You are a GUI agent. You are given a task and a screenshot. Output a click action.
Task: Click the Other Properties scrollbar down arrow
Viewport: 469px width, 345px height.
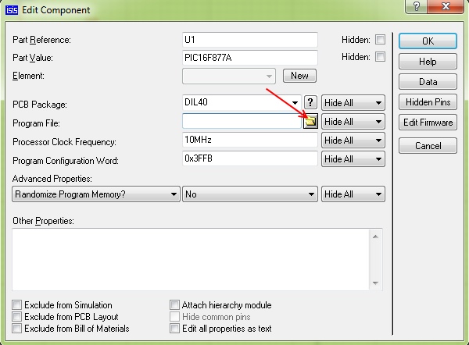click(376, 283)
